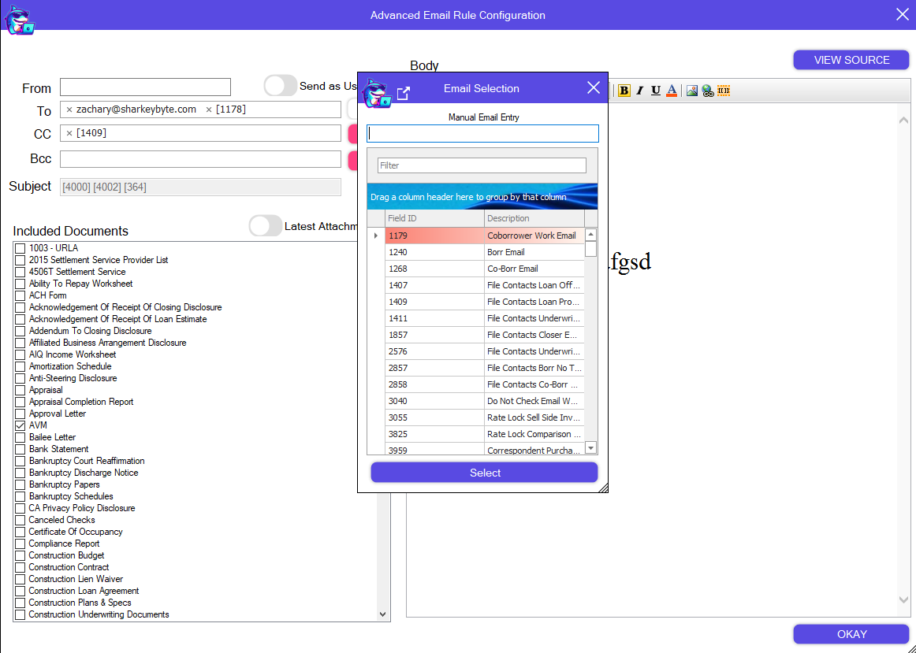The height and width of the screenshot is (653, 916).
Task: Click the Bold formatting icon
Action: click(x=624, y=91)
